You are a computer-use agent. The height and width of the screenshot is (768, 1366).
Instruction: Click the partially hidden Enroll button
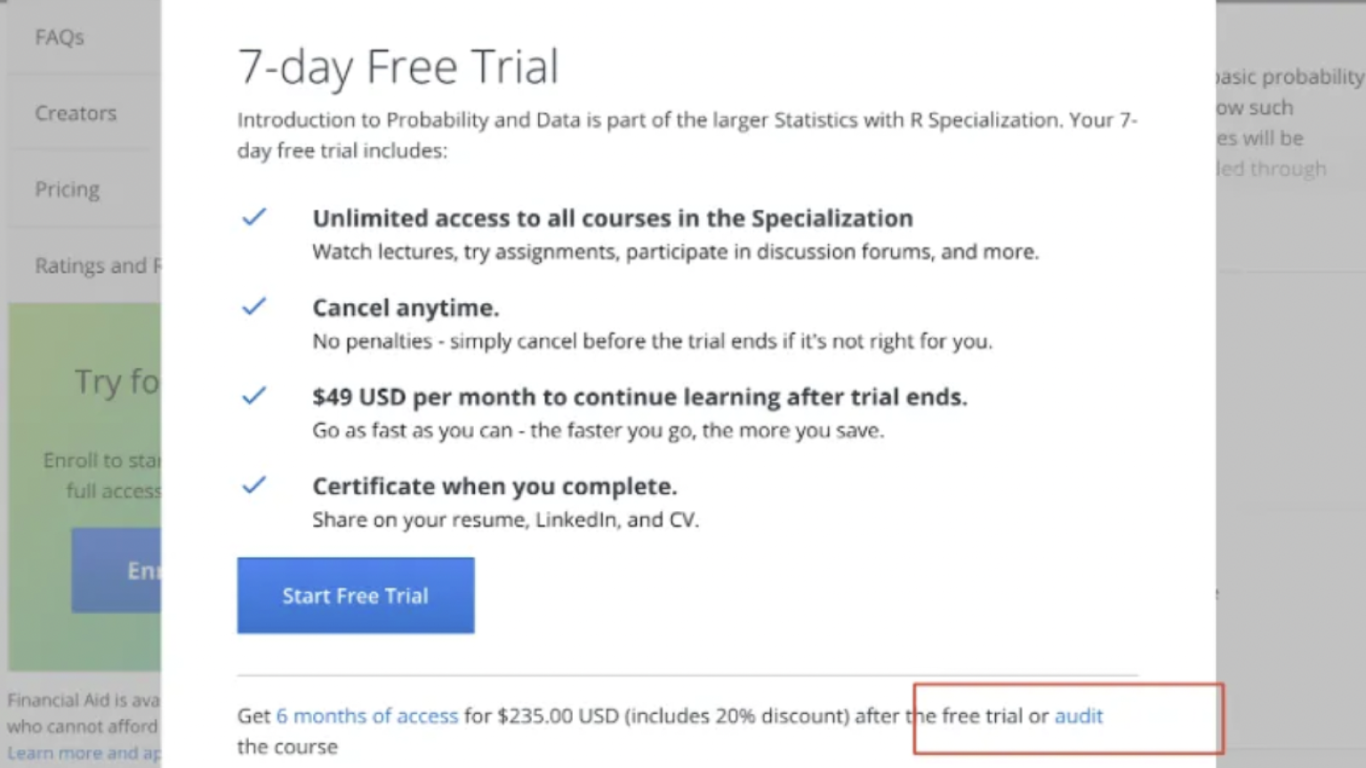117,571
